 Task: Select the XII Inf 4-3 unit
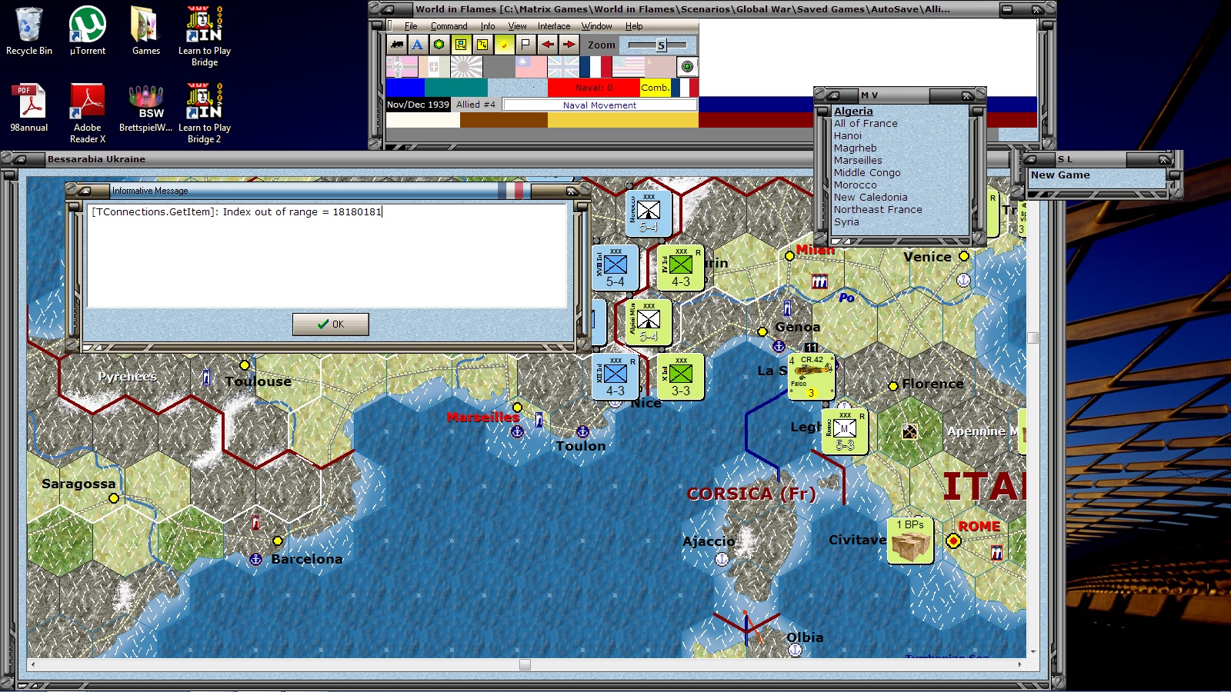pos(615,377)
